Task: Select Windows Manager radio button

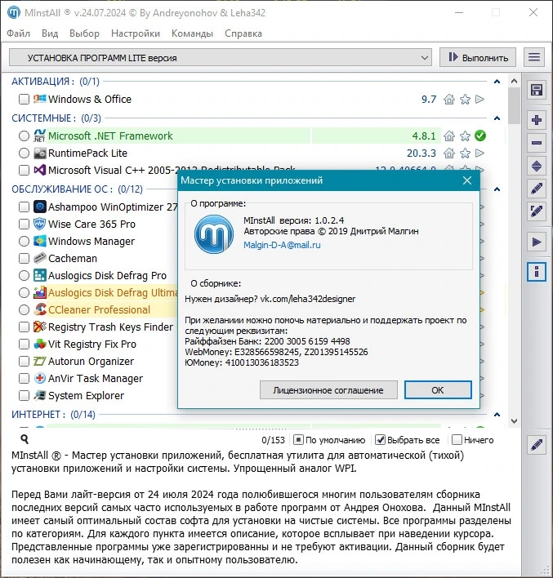Action: coord(24,241)
